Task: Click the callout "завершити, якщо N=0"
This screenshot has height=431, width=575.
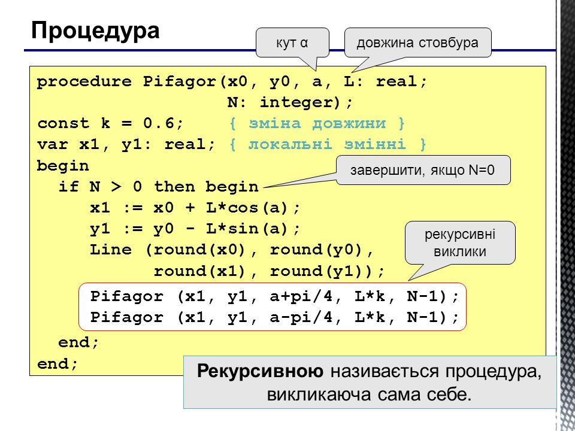Action: click(x=423, y=170)
